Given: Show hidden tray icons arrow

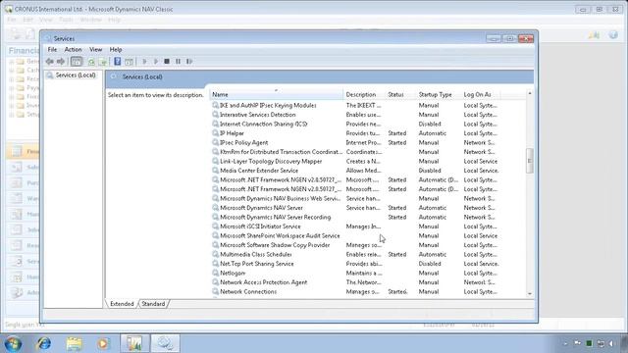Looking at the screenshot, I should tap(565, 343).
